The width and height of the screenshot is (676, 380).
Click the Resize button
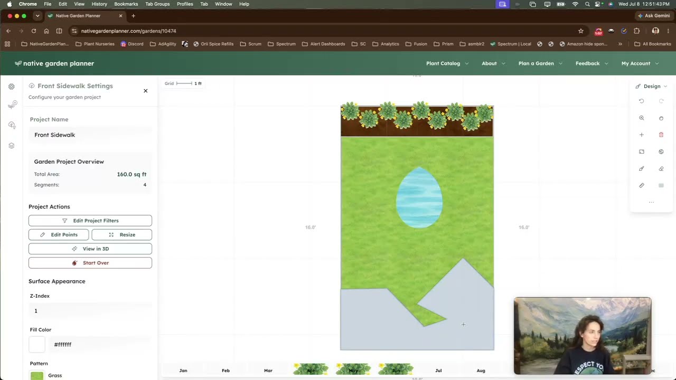point(122,235)
